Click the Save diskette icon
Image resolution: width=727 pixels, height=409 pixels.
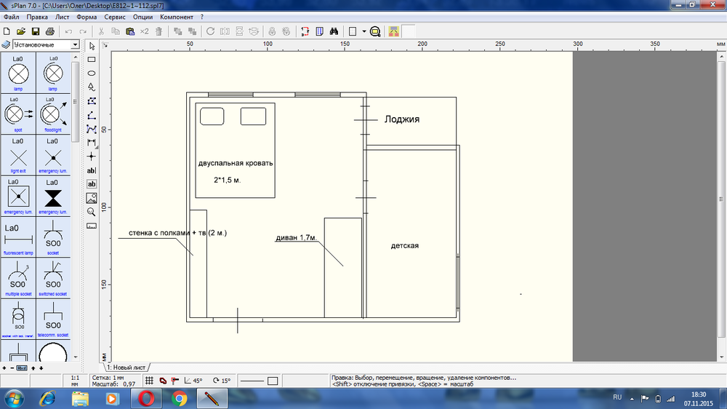coord(36,31)
